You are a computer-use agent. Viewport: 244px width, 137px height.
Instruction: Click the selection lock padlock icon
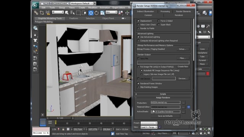click(63, 129)
